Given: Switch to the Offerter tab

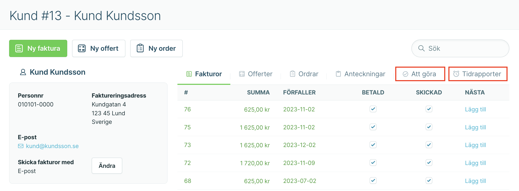Looking at the screenshot, I should click(x=256, y=74).
